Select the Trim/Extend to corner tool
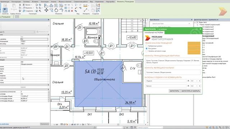Viewport: 230px width, 129px height. (61, 10)
